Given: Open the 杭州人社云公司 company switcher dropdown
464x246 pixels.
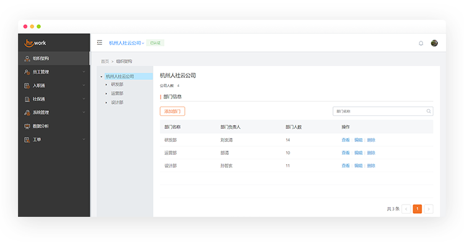Looking at the screenshot, I should [127, 43].
